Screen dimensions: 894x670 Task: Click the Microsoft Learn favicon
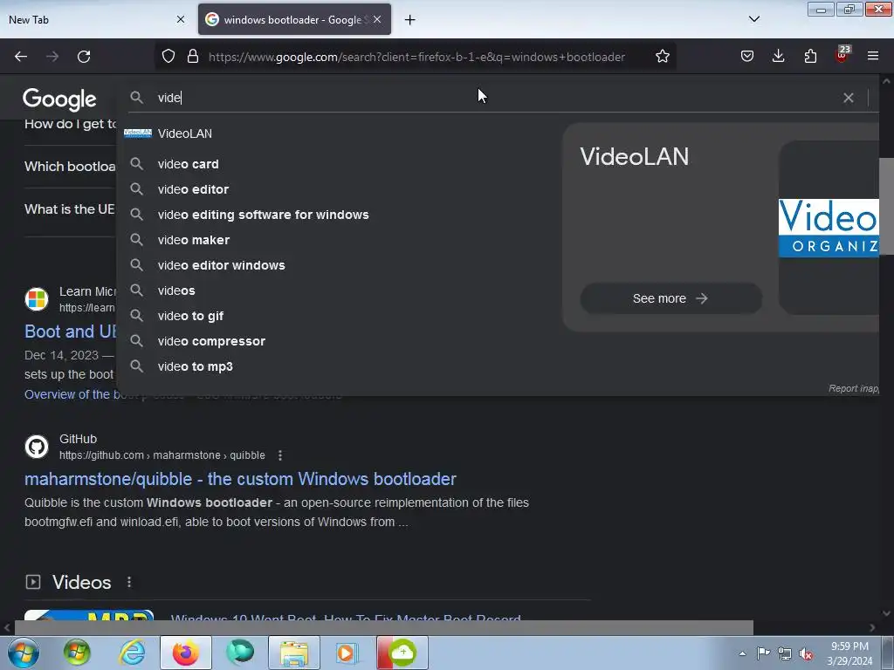(37, 299)
